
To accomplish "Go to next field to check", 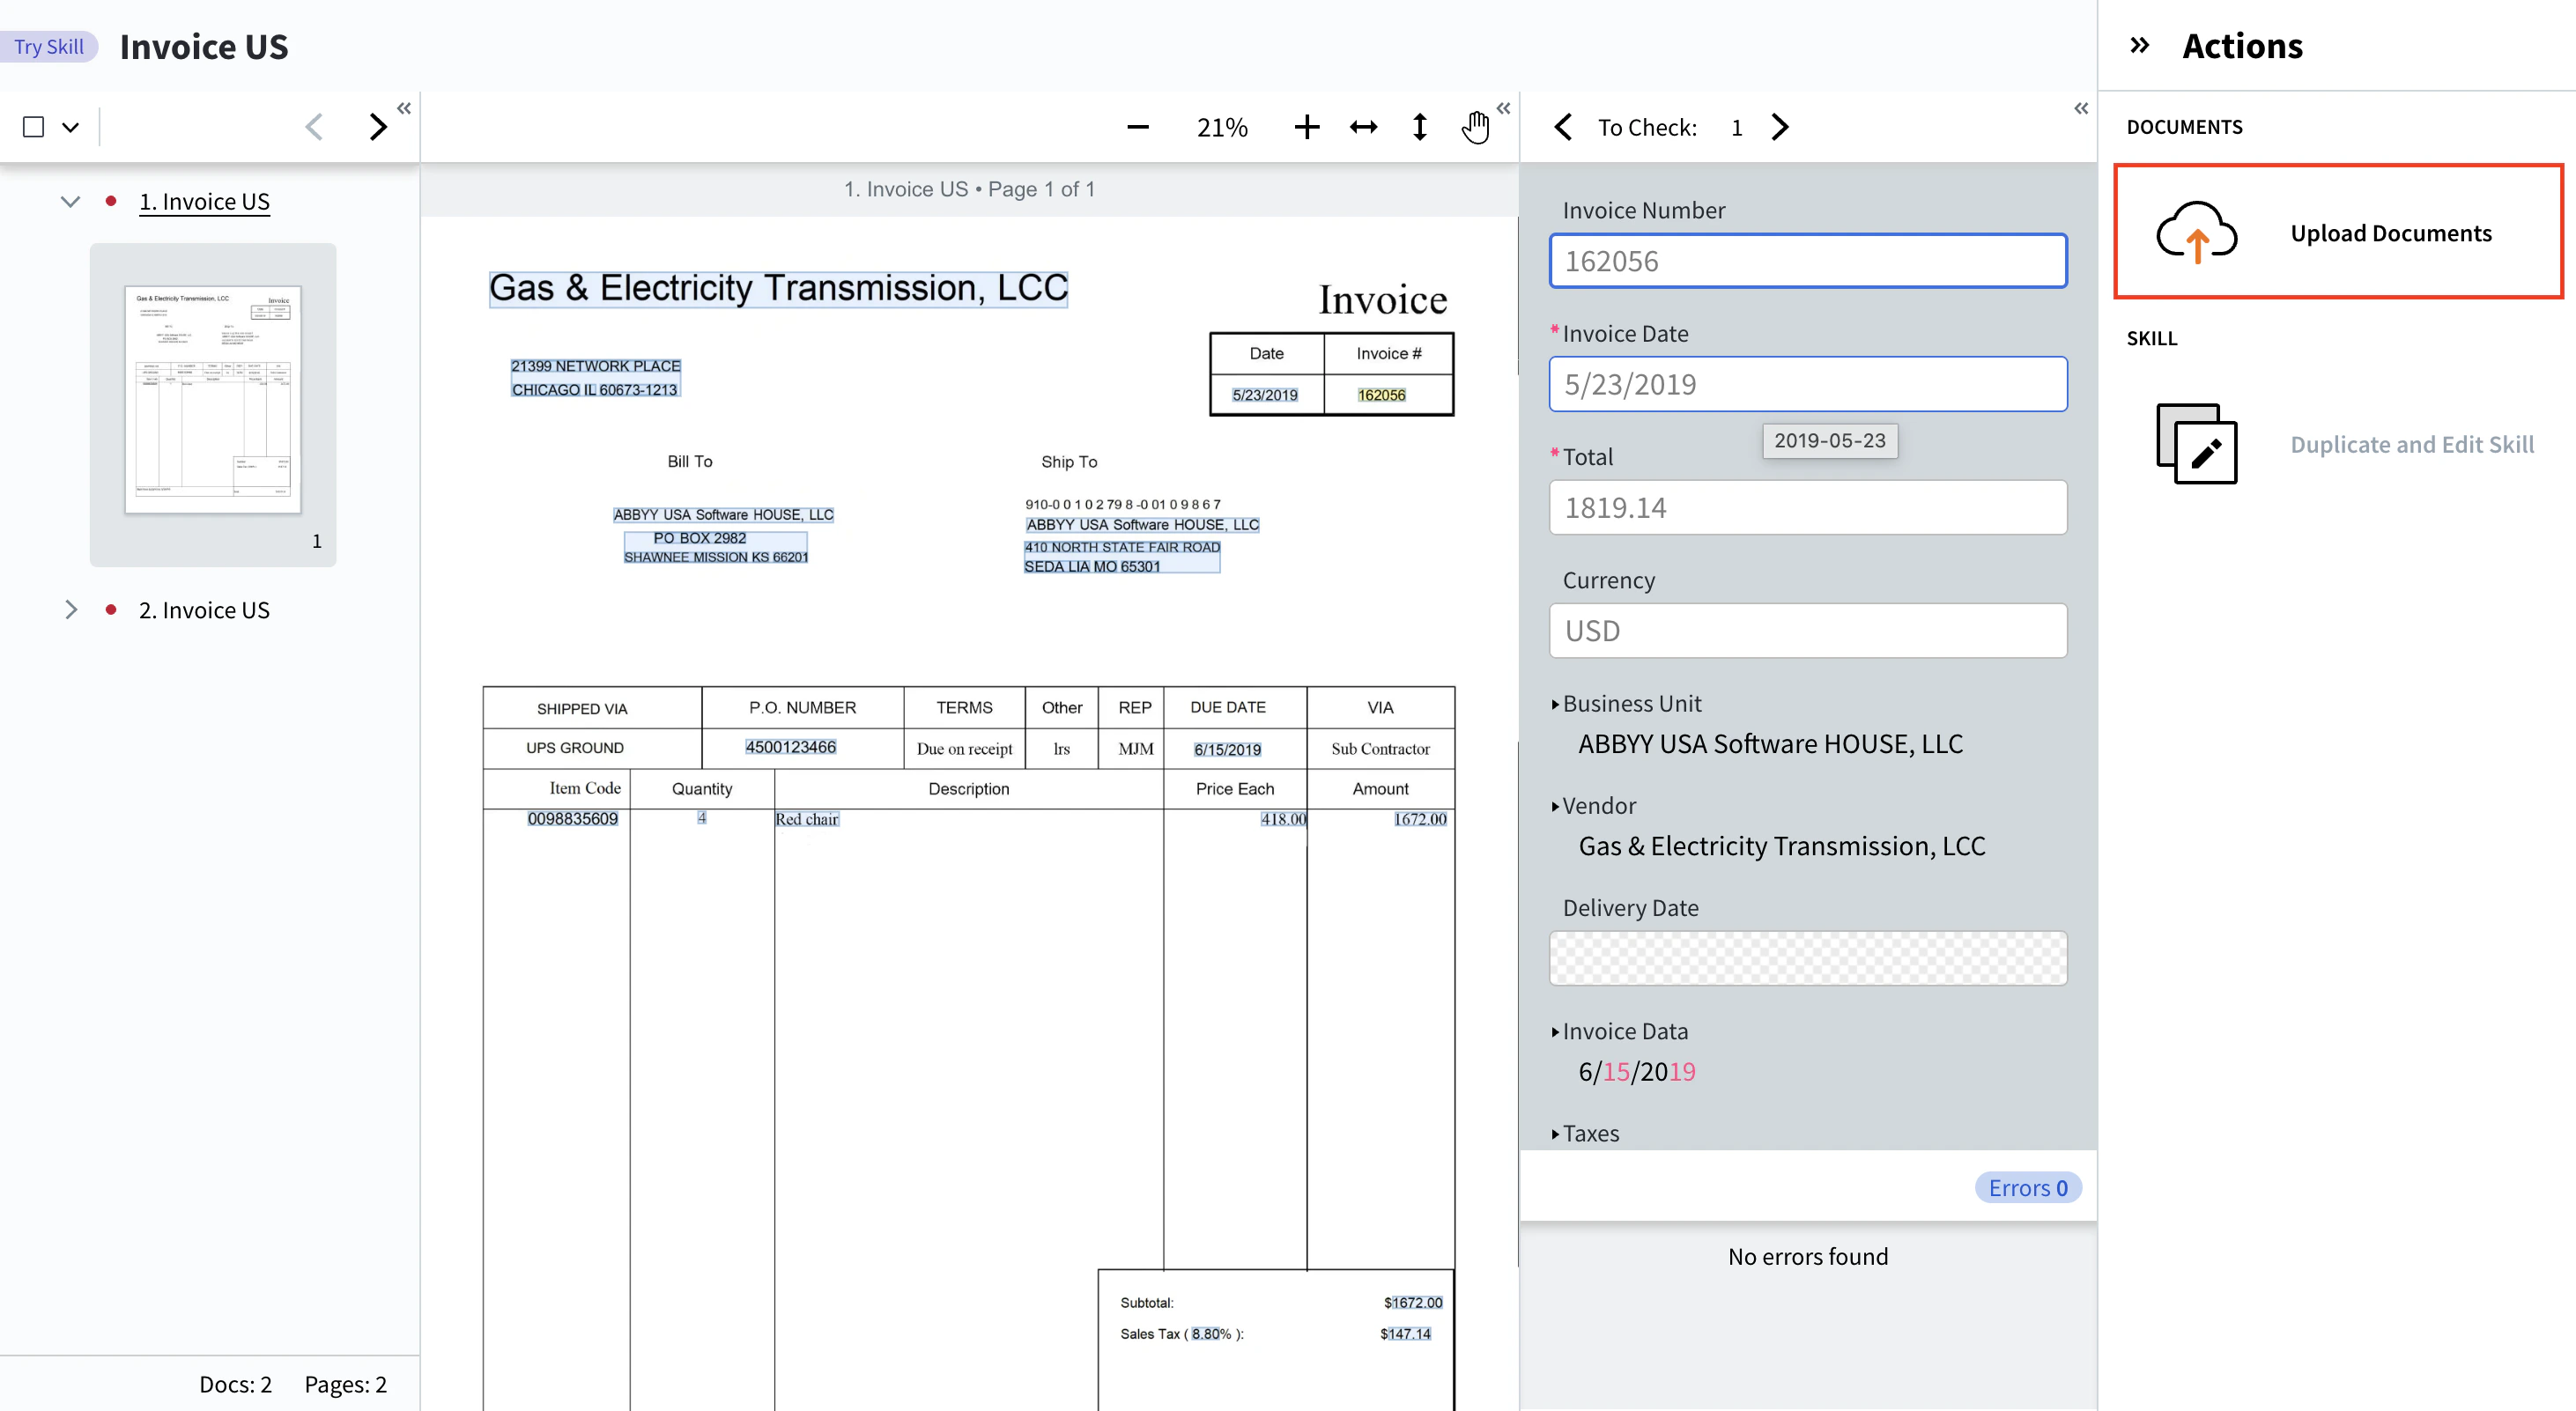I will (x=1780, y=127).
